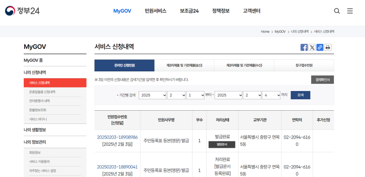Click 서비스 신청내역 in breadcrumb
365x177 pixels.
pyautogui.click(x=324, y=32)
